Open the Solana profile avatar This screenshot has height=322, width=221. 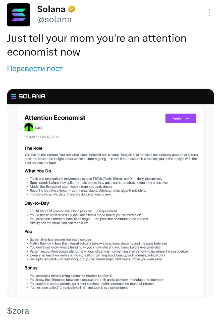pos(18,15)
